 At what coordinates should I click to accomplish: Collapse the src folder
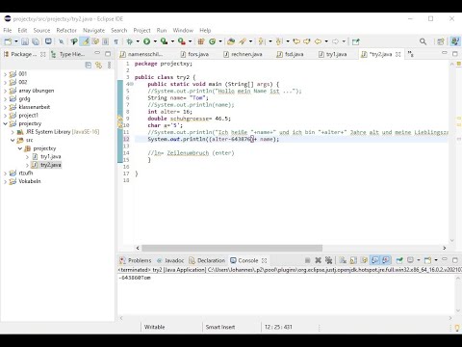tap(13, 140)
